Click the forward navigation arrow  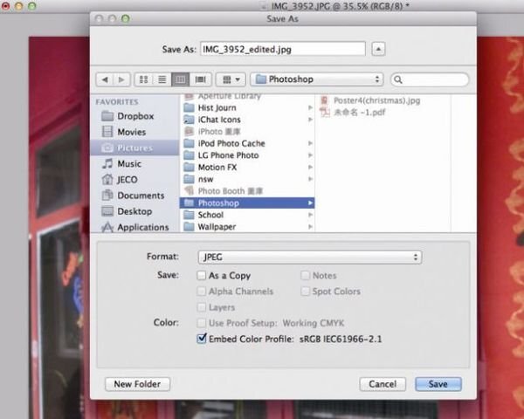pos(121,79)
